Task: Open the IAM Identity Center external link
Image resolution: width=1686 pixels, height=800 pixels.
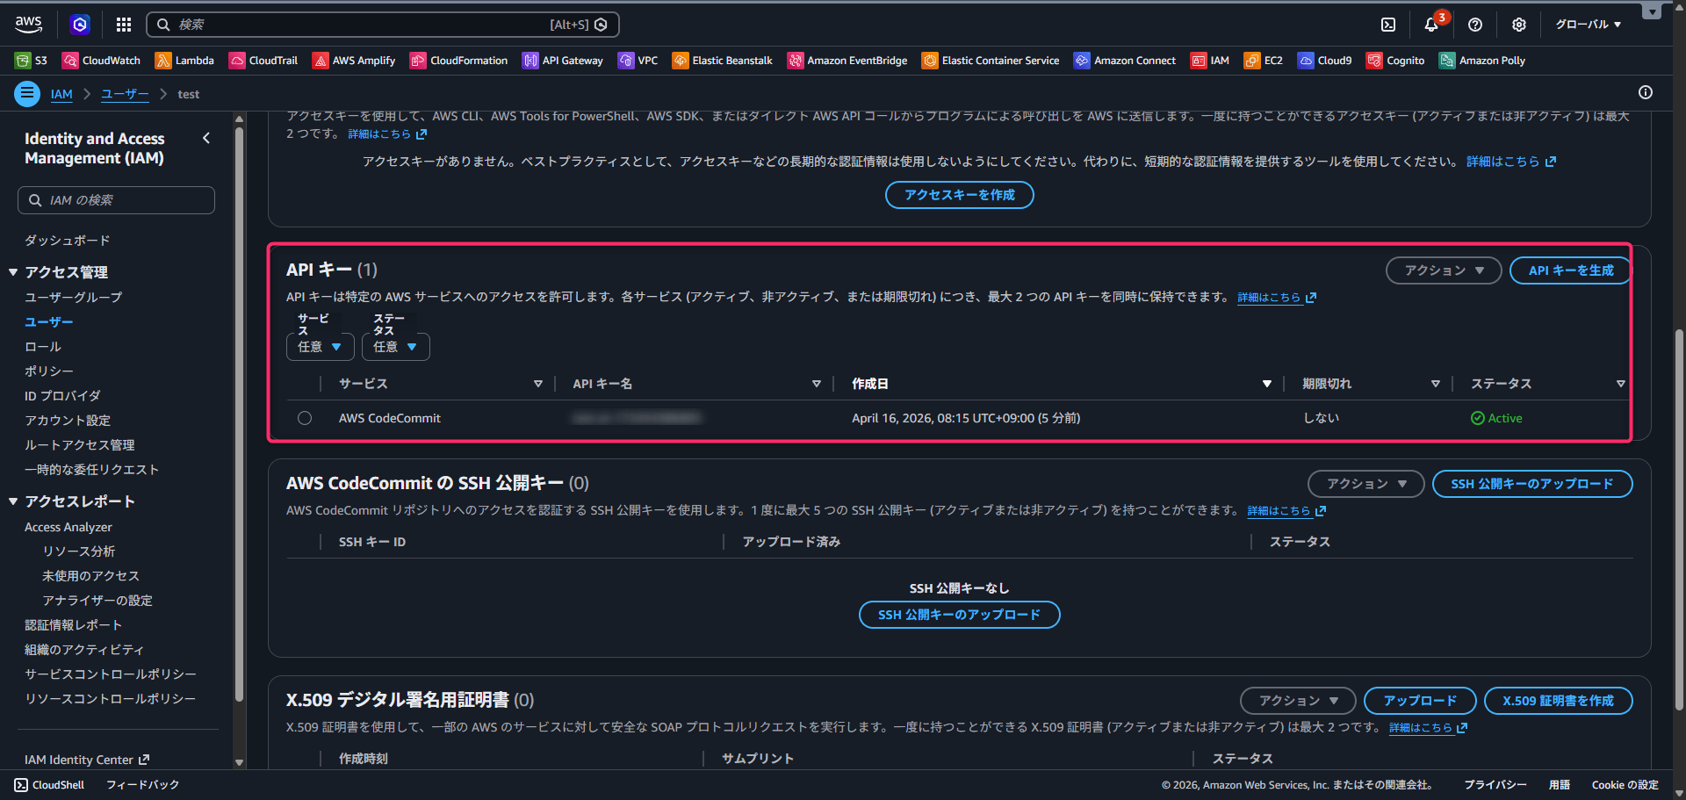Action: coord(87,760)
